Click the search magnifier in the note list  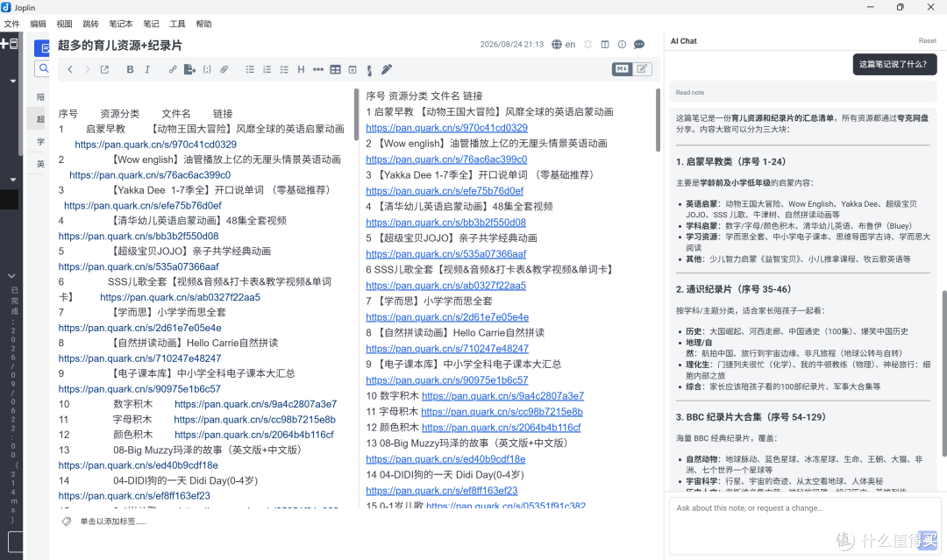click(x=42, y=68)
